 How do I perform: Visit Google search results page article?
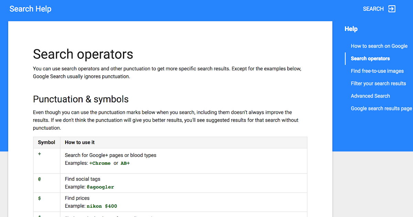tap(381, 108)
